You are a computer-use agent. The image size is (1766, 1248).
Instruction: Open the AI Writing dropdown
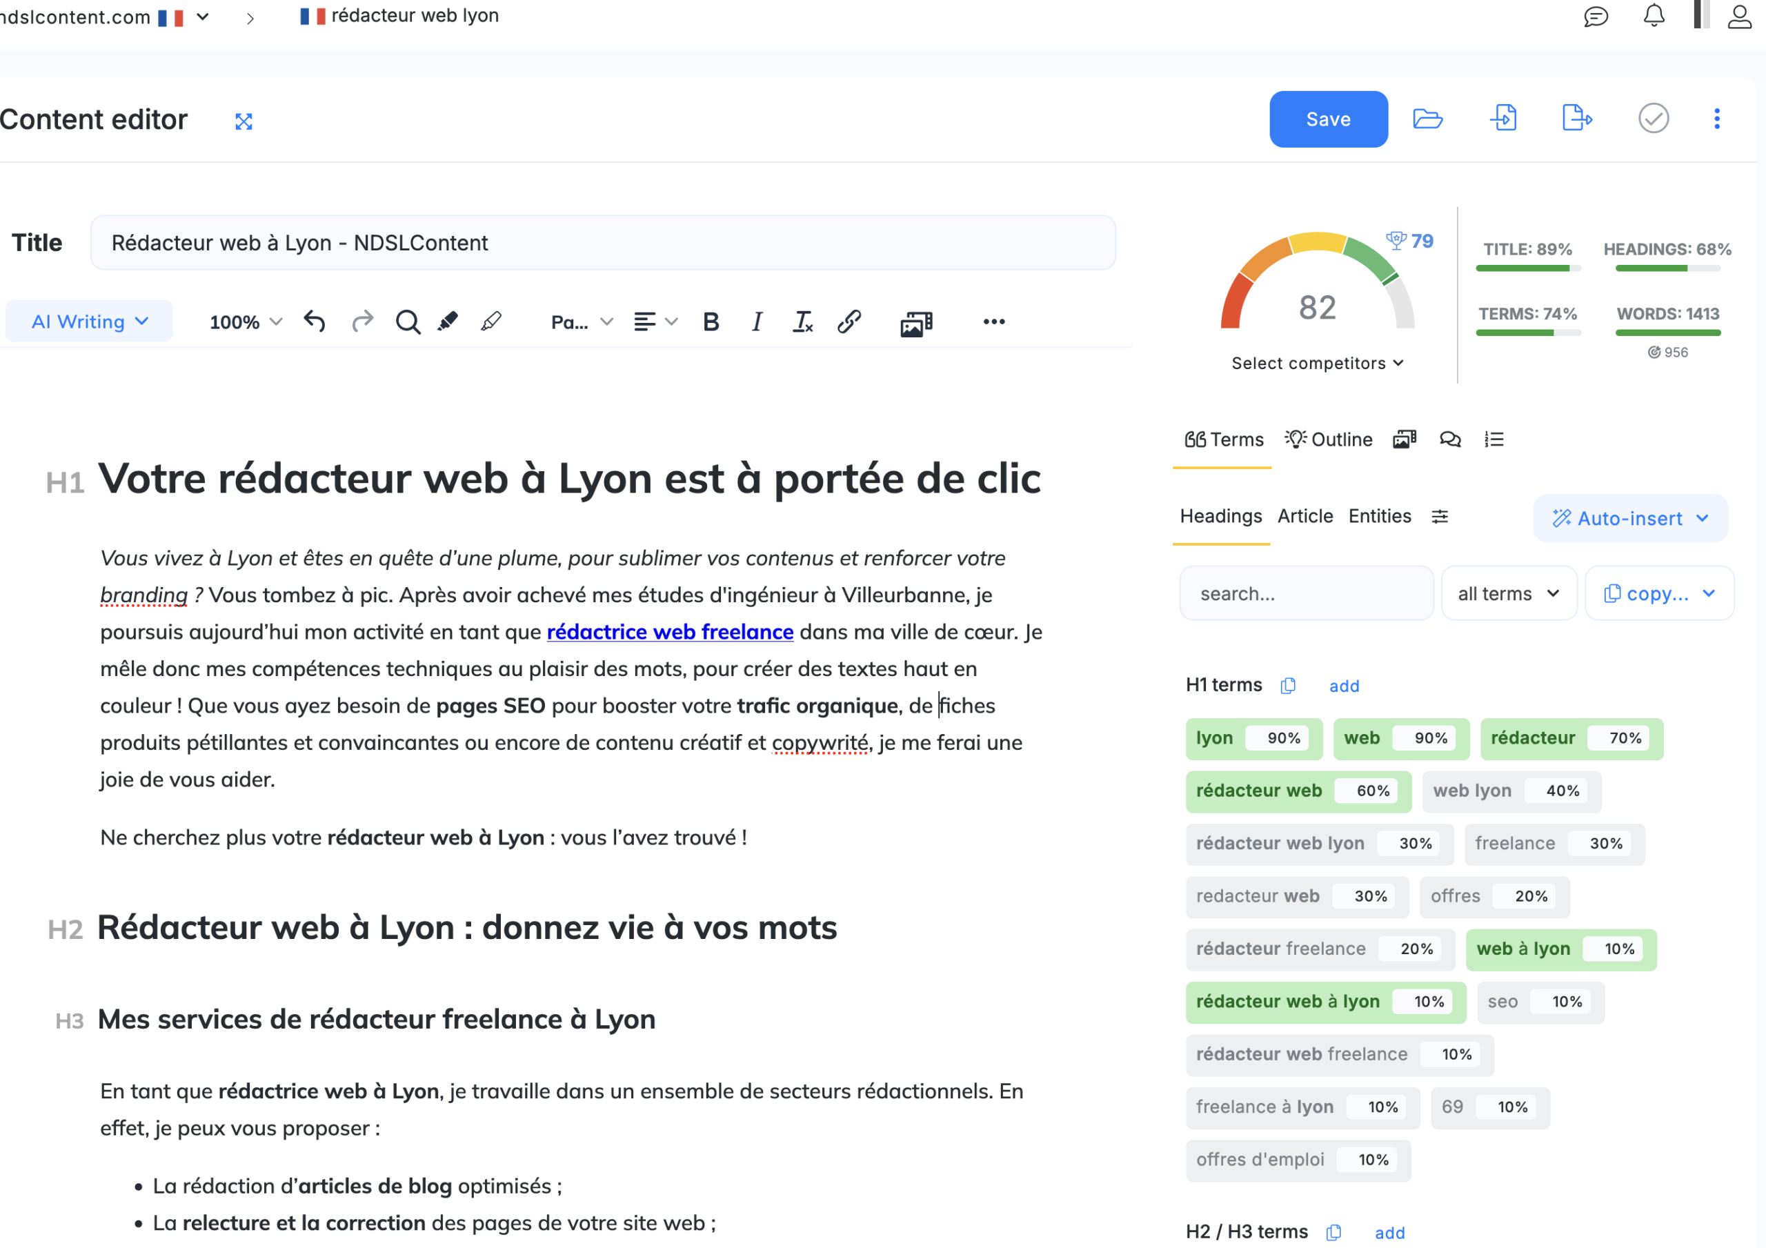(x=89, y=321)
